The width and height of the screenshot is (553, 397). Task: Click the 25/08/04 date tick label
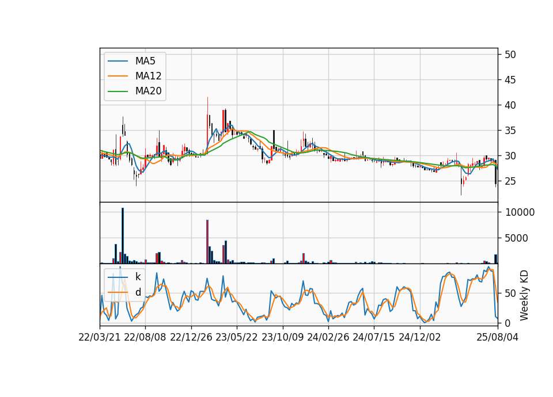497,337
